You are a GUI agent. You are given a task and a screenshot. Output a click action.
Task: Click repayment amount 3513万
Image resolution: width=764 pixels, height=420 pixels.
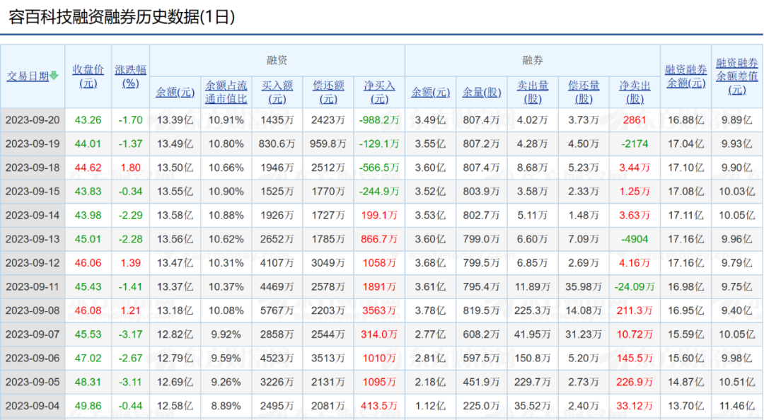pyautogui.click(x=328, y=358)
